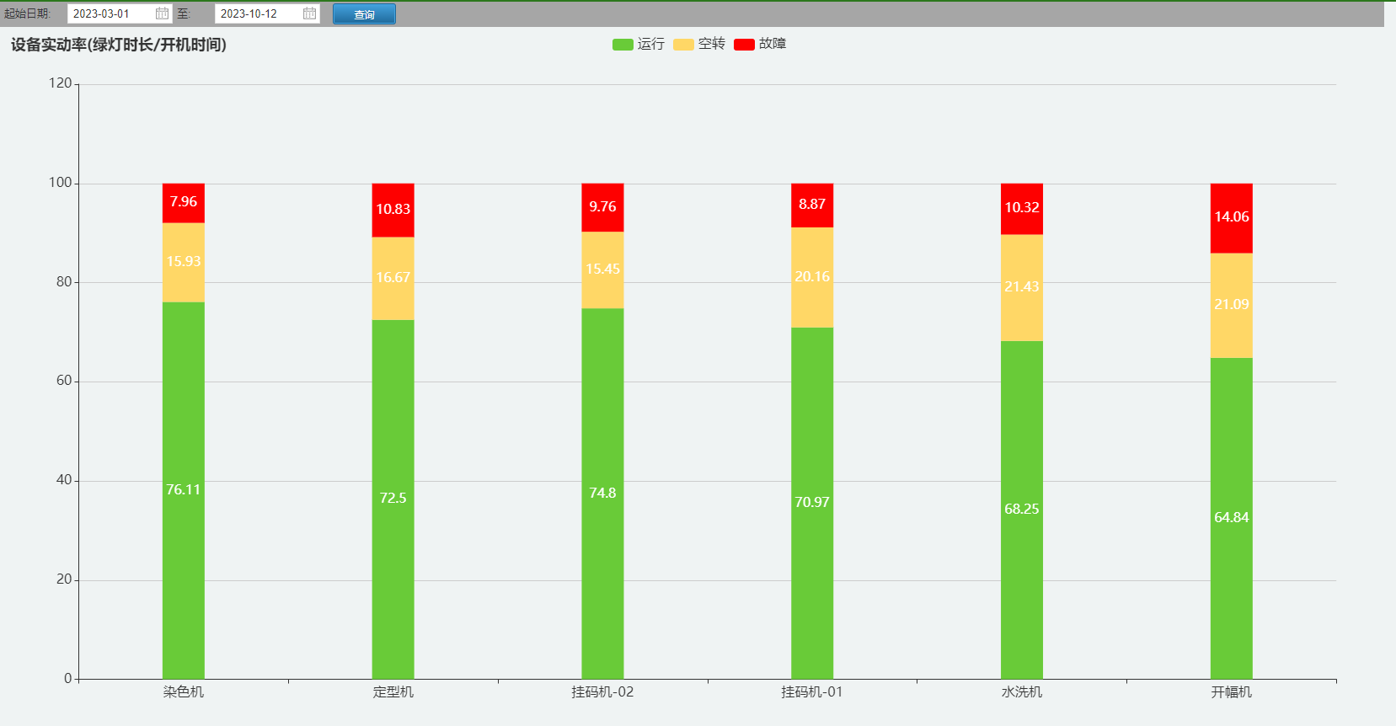This screenshot has height=726, width=1396.
Task: Click the red 10.83 segment for 定型机
Action: click(393, 211)
